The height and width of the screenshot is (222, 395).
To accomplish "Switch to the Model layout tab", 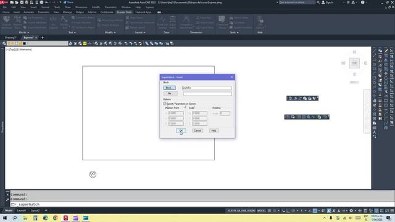I will [9, 210].
